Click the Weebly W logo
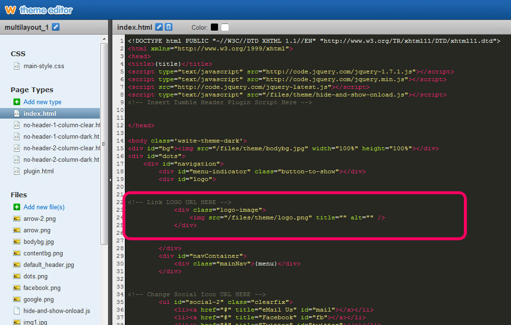Image resolution: width=511 pixels, height=325 pixels. [10, 10]
